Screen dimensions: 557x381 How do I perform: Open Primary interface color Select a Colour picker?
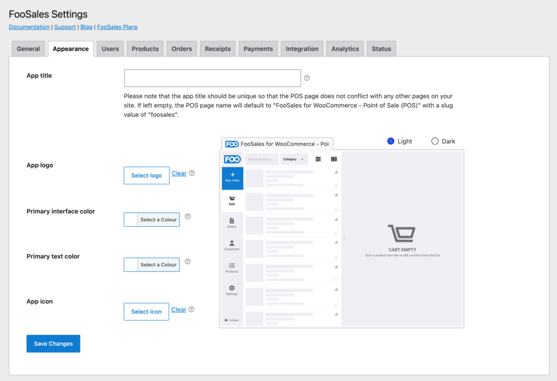[158, 220]
